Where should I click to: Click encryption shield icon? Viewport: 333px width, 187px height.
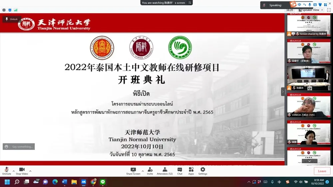[x=10, y=10]
